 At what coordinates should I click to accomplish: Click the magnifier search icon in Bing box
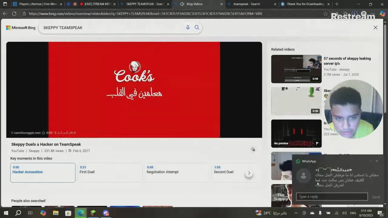coord(197,28)
